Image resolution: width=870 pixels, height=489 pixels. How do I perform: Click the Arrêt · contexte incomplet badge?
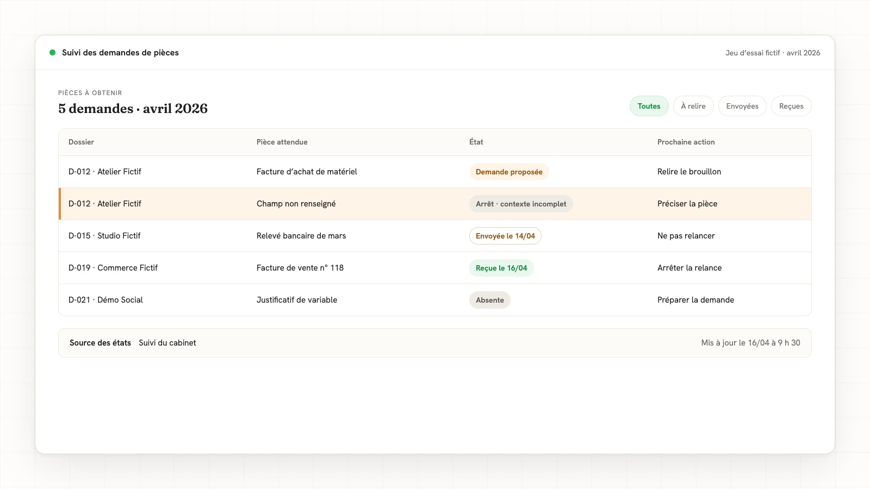click(x=521, y=204)
